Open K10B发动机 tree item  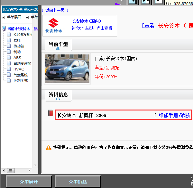tap(23, 35)
